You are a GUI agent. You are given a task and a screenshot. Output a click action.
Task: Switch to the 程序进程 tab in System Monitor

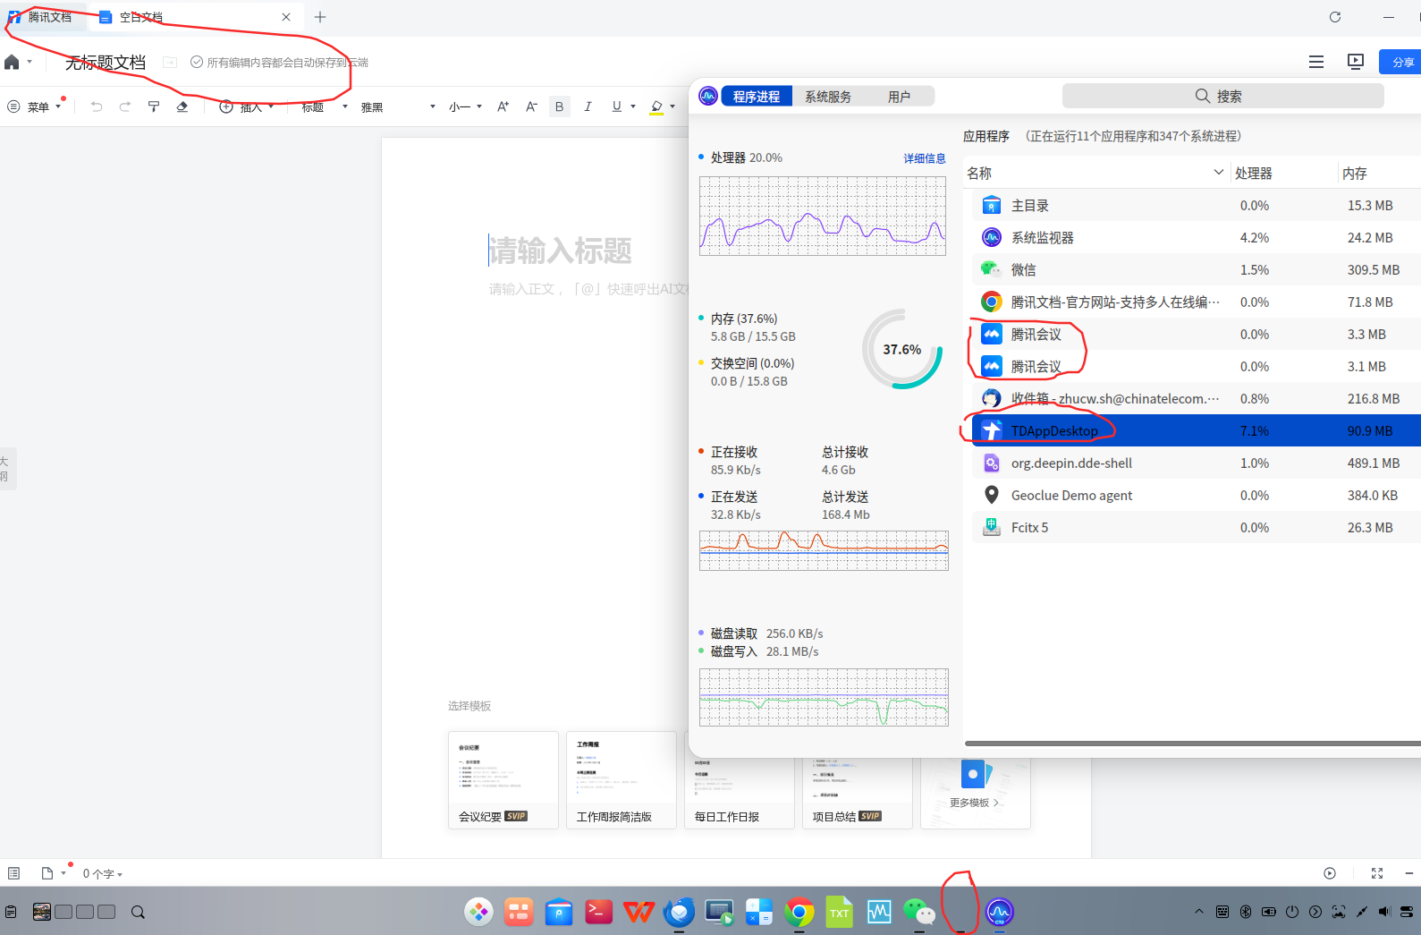(x=757, y=97)
